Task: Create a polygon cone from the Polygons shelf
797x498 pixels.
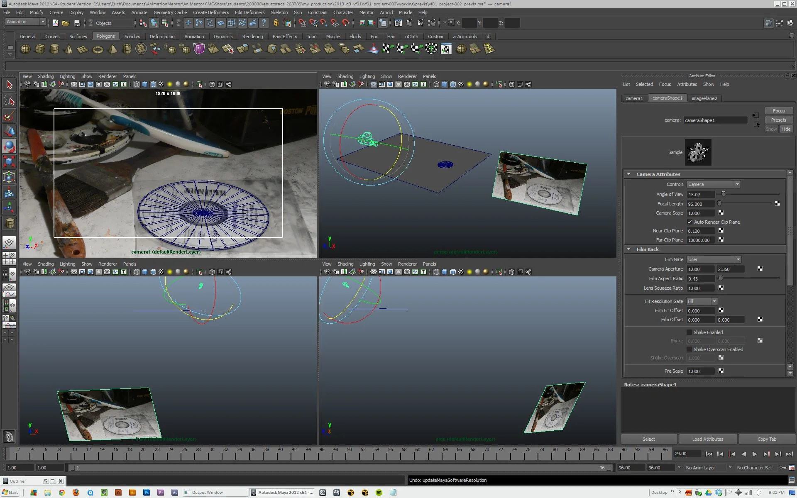Action: [x=68, y=49]
